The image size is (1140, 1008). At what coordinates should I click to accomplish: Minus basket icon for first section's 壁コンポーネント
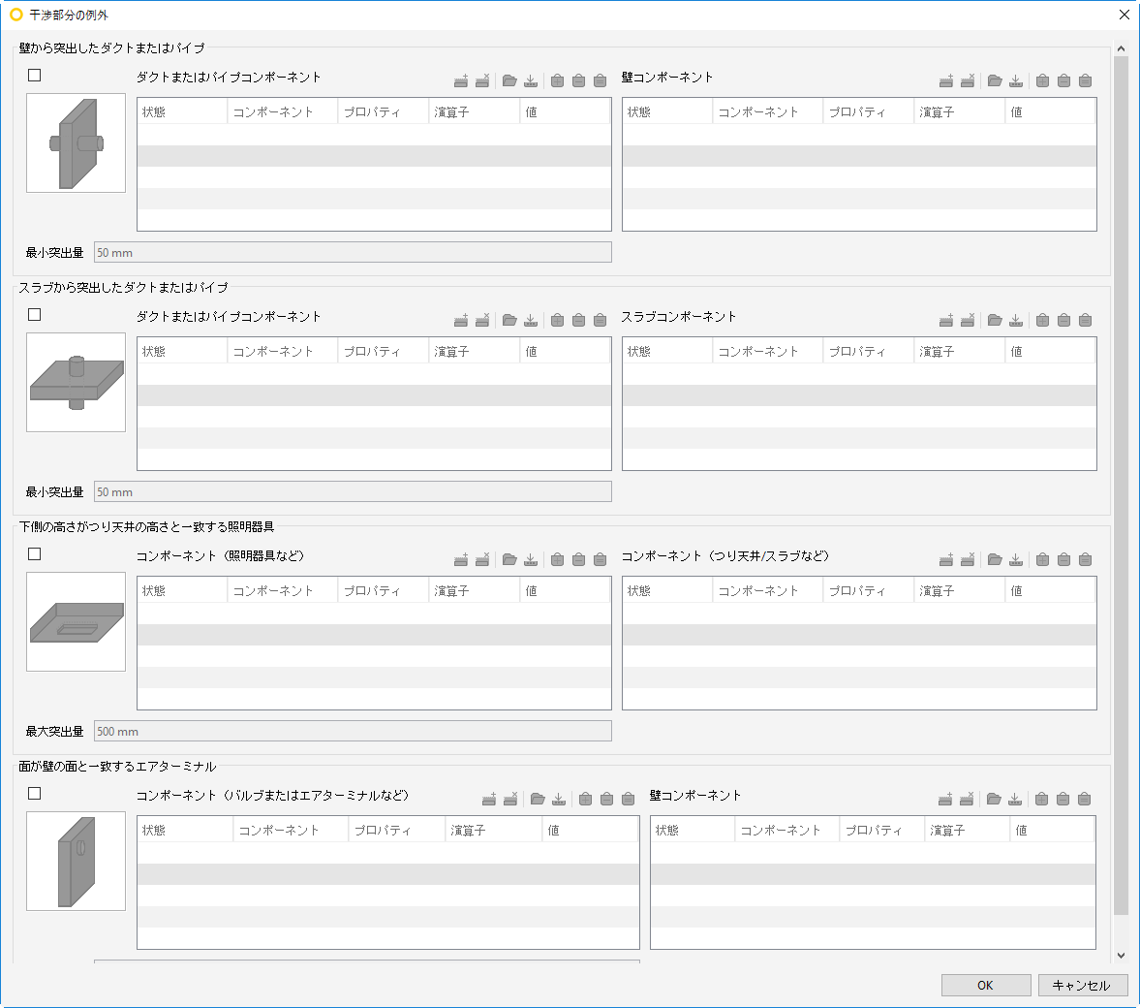click(1063, 80)
